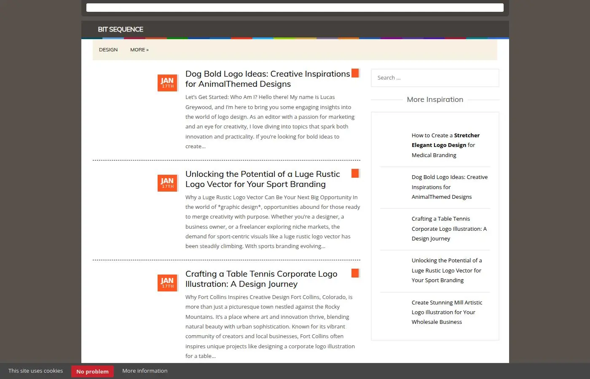Click JAN 17TH date badge of Dog Bold Logo post
590x379 pixels.
167,83
